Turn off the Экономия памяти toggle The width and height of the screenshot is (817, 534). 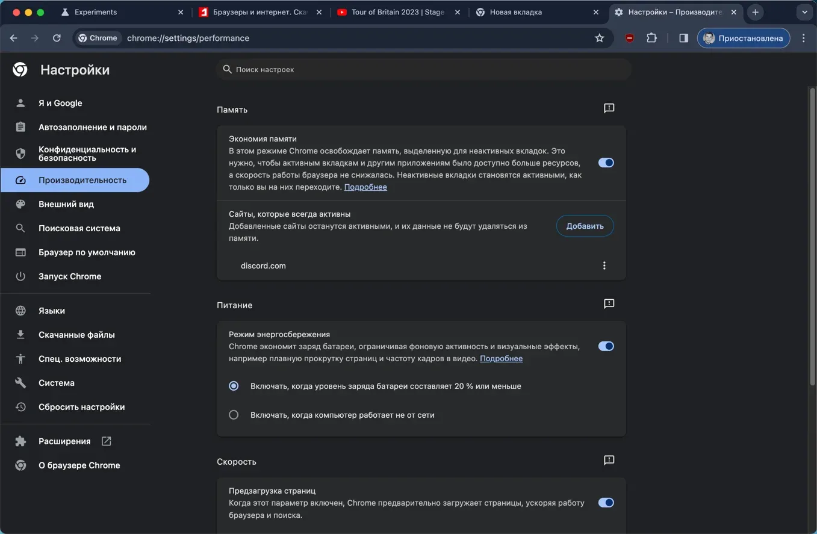[x=606, y=163]
